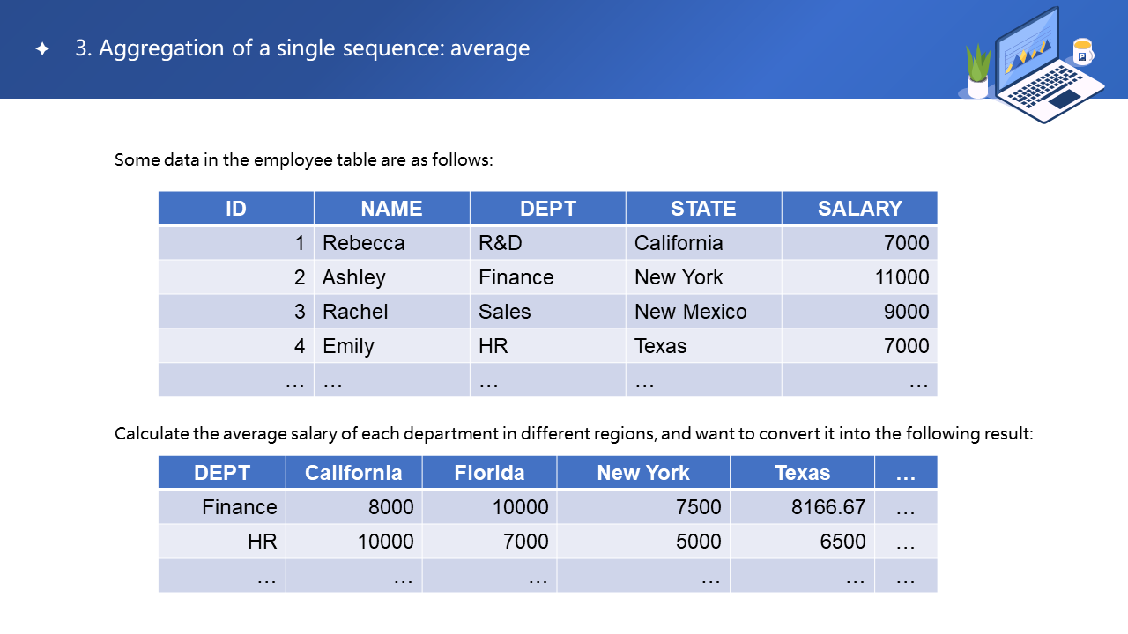This screenshot has height=634, width=1128.
Task: Click the Florida column header in result table
Action: point(489,473)
